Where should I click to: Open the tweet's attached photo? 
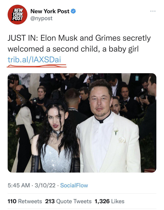82,123
